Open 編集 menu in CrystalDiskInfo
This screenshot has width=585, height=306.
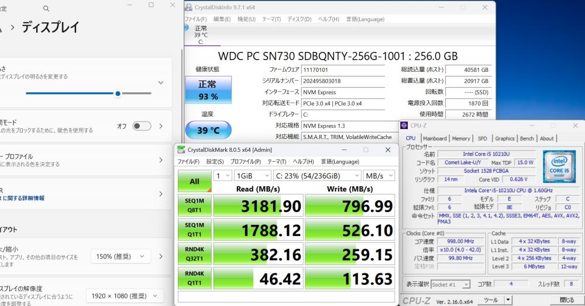pos(222,19)
